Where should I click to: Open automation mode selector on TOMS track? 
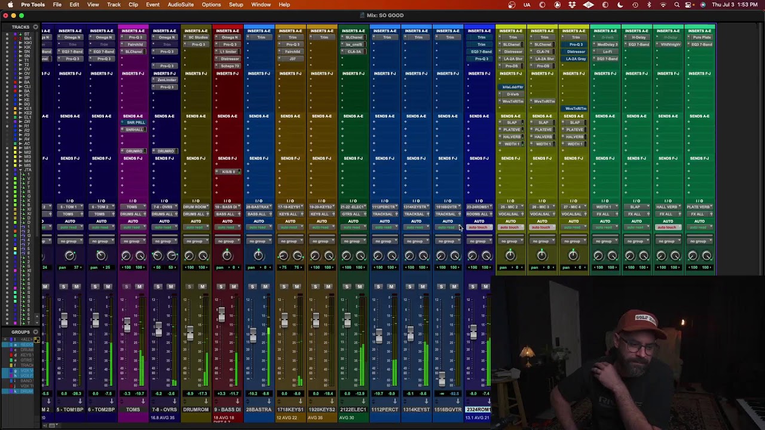tap(133, 228)
